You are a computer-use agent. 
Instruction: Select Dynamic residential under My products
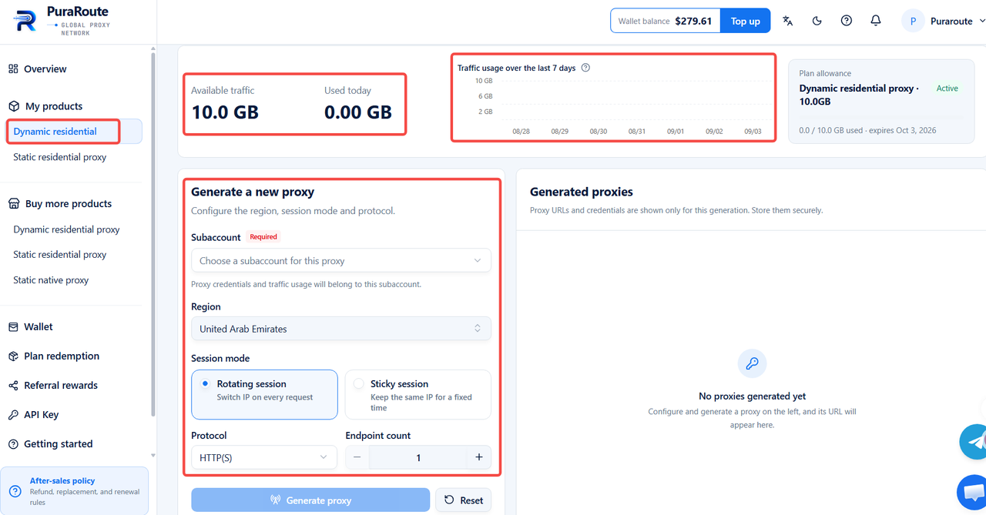(74, 131)
